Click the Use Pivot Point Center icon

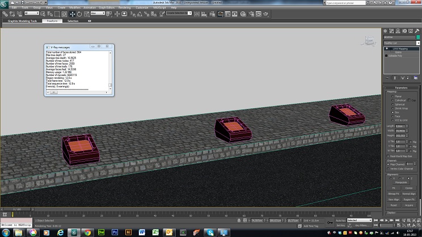click(109, 14)
